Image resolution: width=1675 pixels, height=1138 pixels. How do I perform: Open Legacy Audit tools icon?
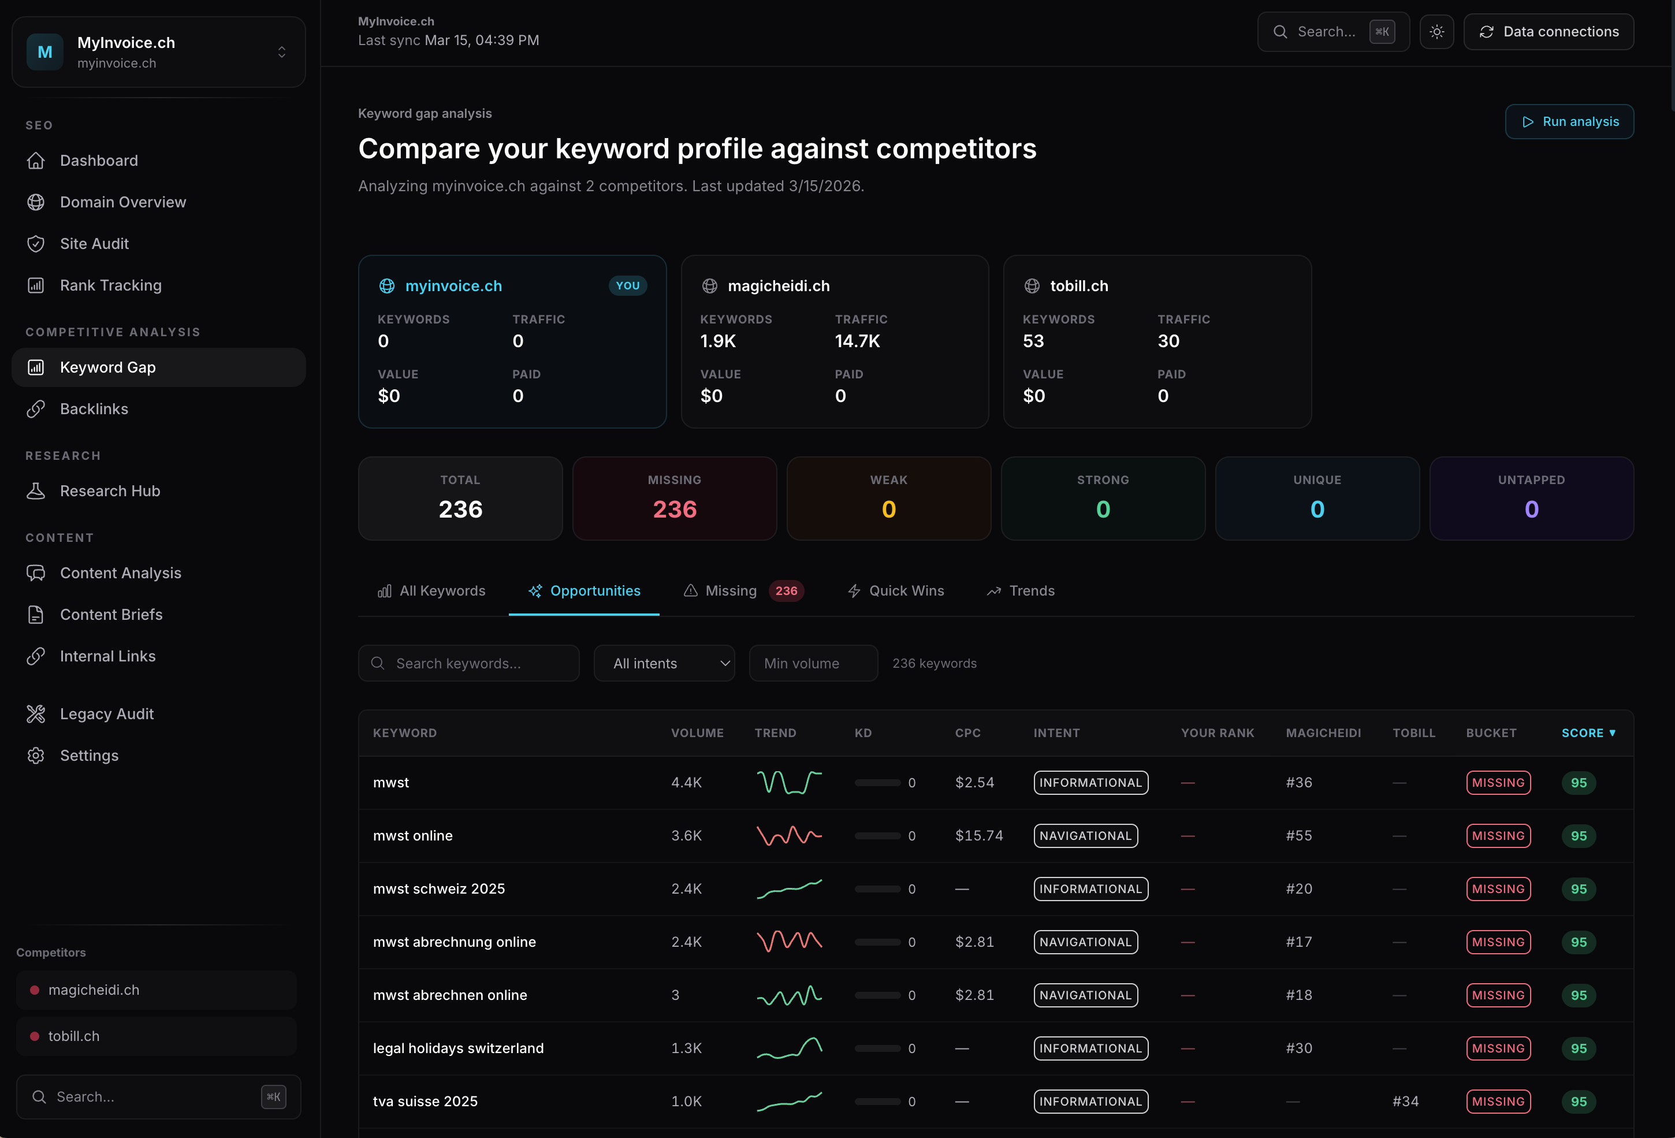[x=36, y=714]
